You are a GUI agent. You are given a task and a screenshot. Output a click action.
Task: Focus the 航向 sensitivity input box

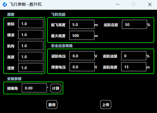(31, 45)
